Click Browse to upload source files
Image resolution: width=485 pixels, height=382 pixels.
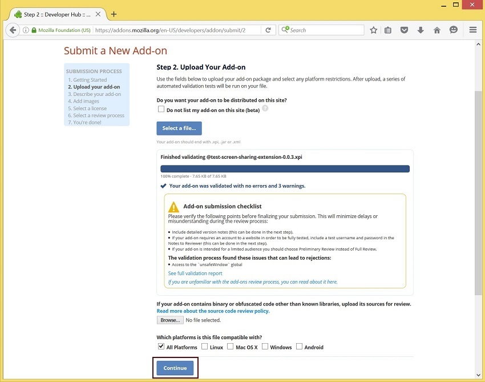click(170, 320)
